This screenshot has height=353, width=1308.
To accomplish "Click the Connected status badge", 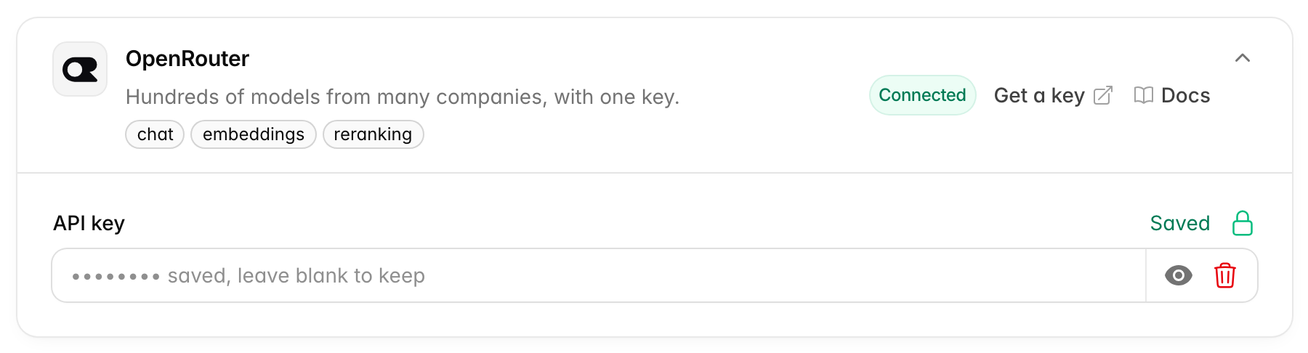I will coord(922,95).
